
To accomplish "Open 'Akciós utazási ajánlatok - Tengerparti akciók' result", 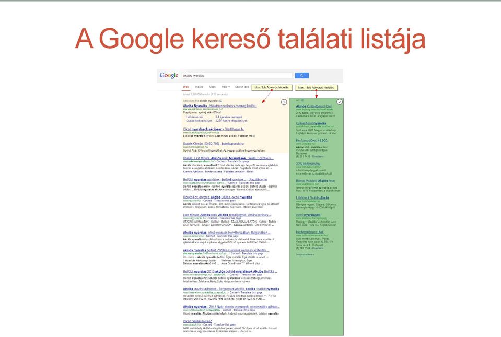I will click(231, 289).
